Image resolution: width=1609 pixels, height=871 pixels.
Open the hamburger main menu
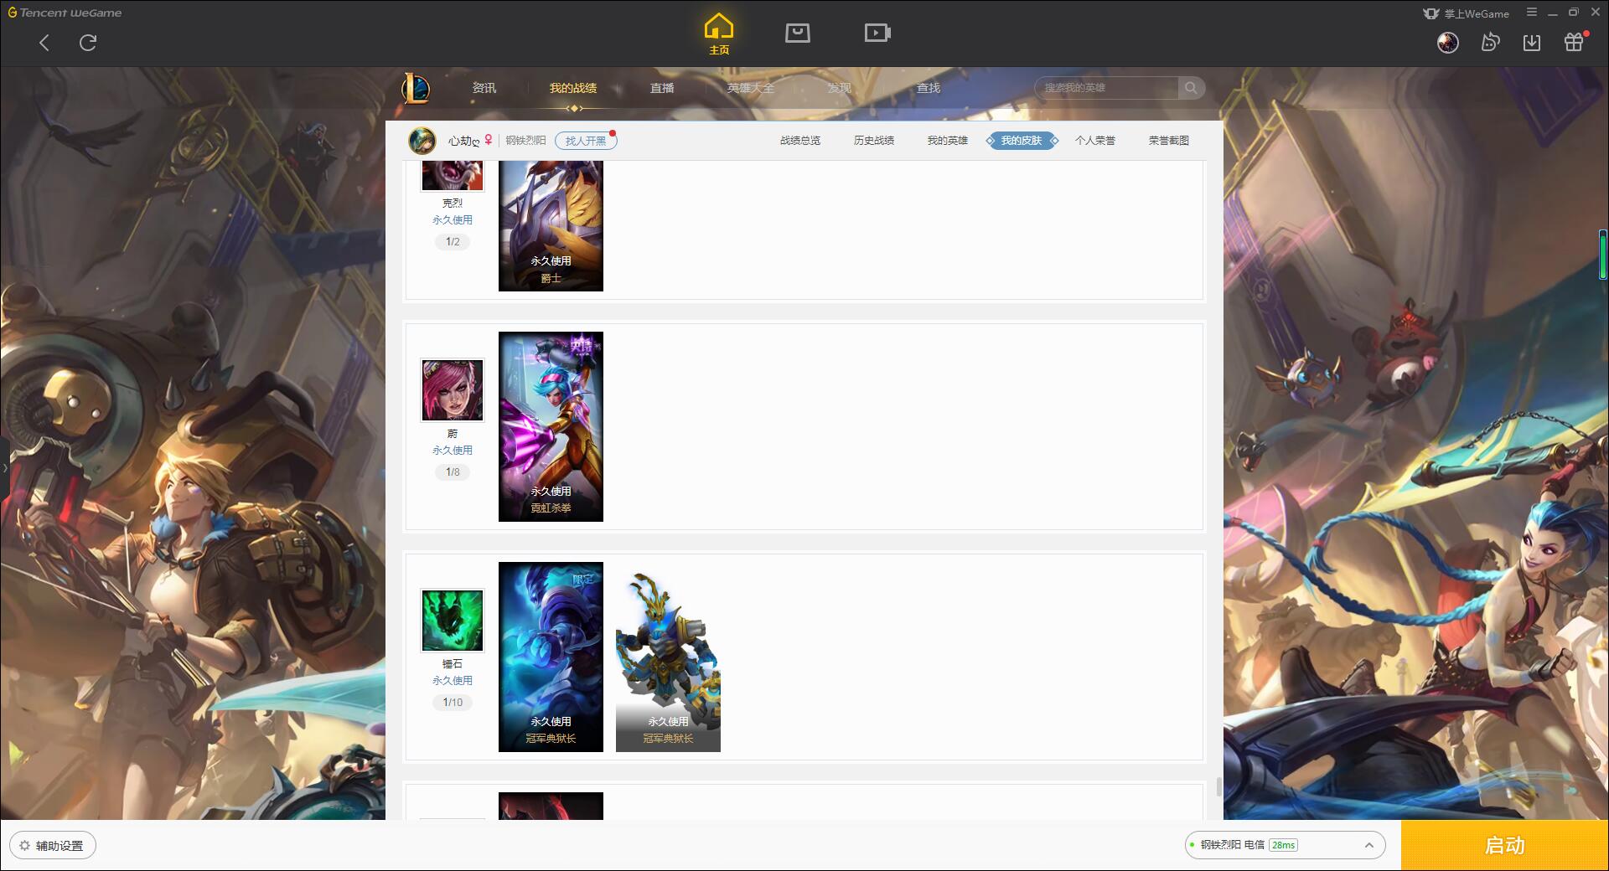coord(1532,13)
